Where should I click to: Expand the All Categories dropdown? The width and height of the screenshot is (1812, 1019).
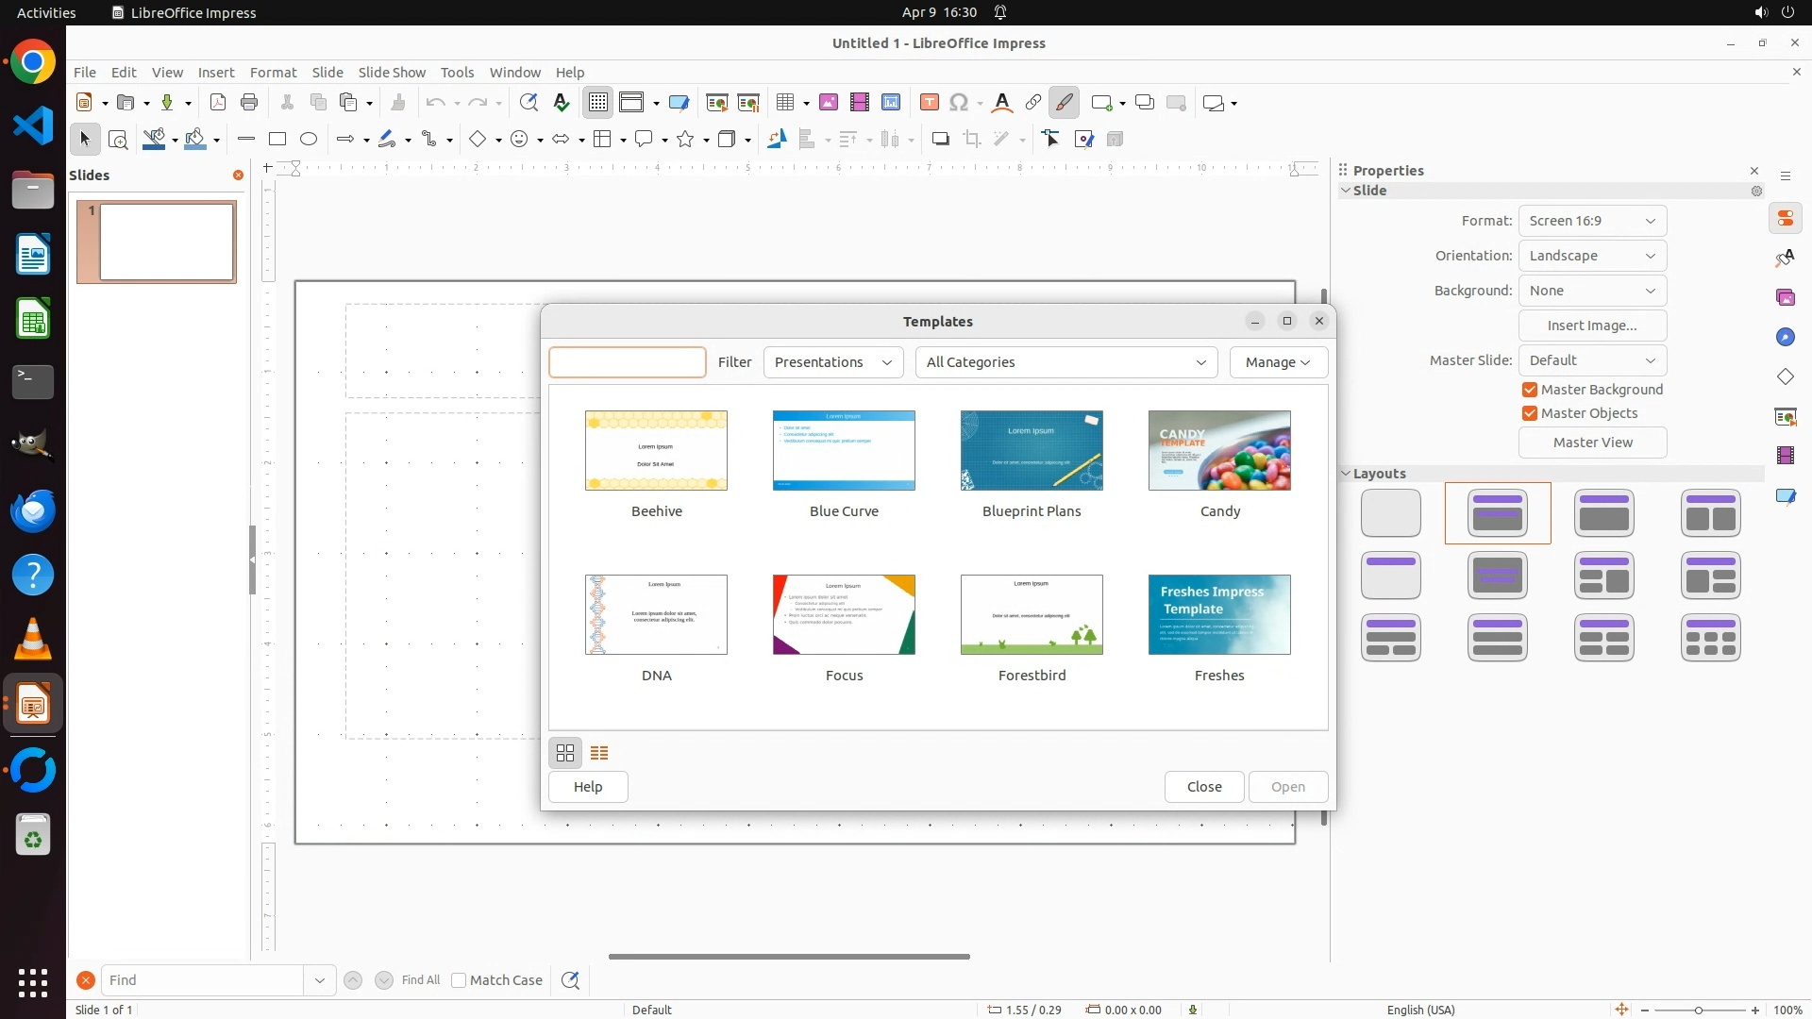[1065, 362]
